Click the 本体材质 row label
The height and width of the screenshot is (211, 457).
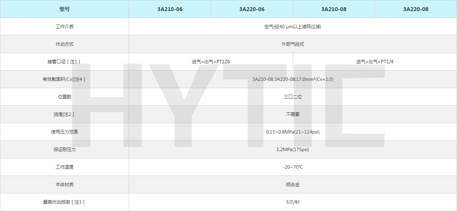pyautogui.click(x=64, y=184)
